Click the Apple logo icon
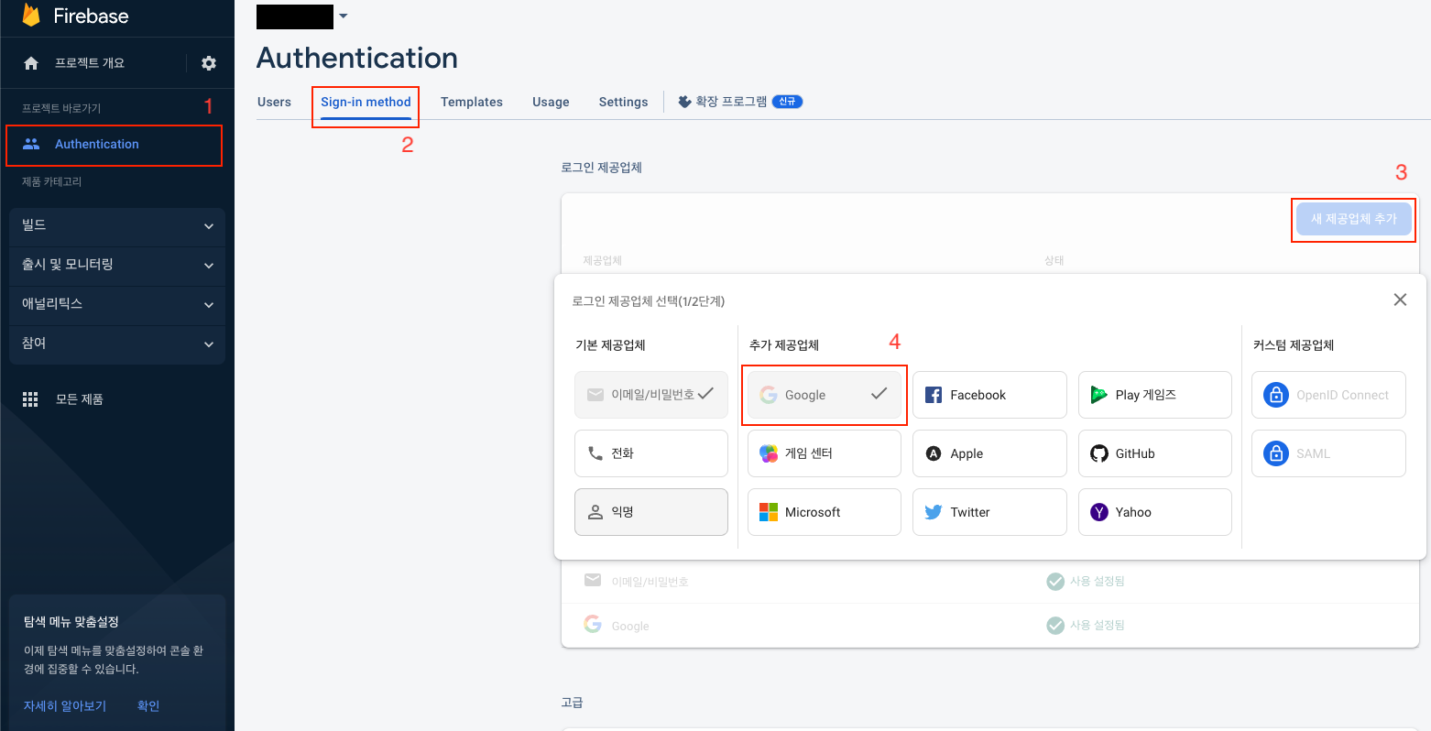Screen dimensions: 1431x731 (934, 453)
